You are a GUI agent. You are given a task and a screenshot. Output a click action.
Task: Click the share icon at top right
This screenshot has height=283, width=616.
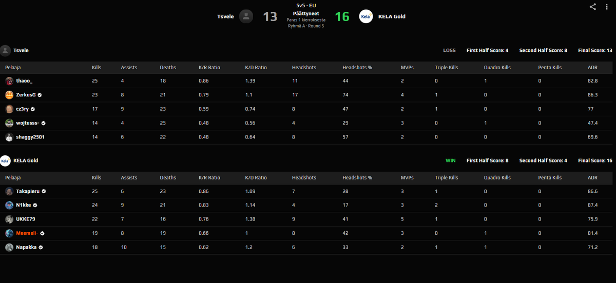point(593,7)
